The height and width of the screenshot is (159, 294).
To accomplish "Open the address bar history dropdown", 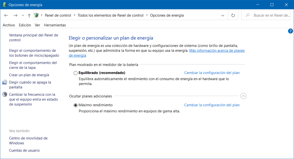I will coord(223,15).
